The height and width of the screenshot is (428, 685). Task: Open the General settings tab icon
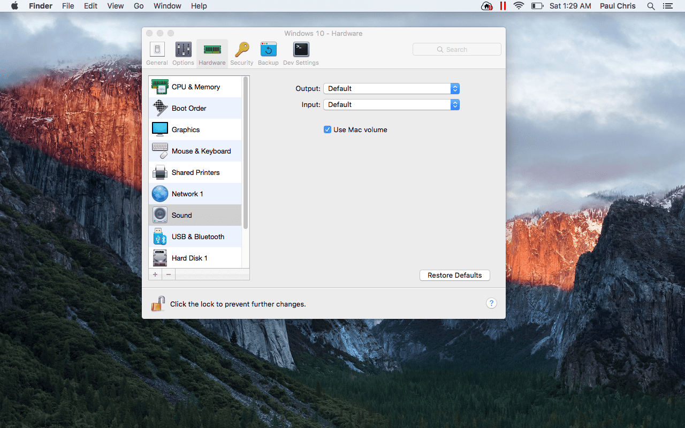point(157,49)
